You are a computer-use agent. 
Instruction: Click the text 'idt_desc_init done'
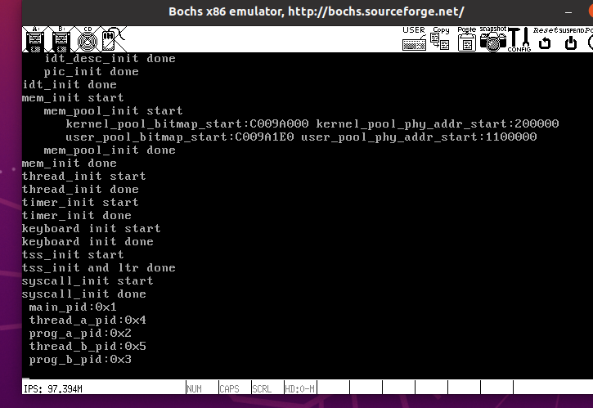110,59
